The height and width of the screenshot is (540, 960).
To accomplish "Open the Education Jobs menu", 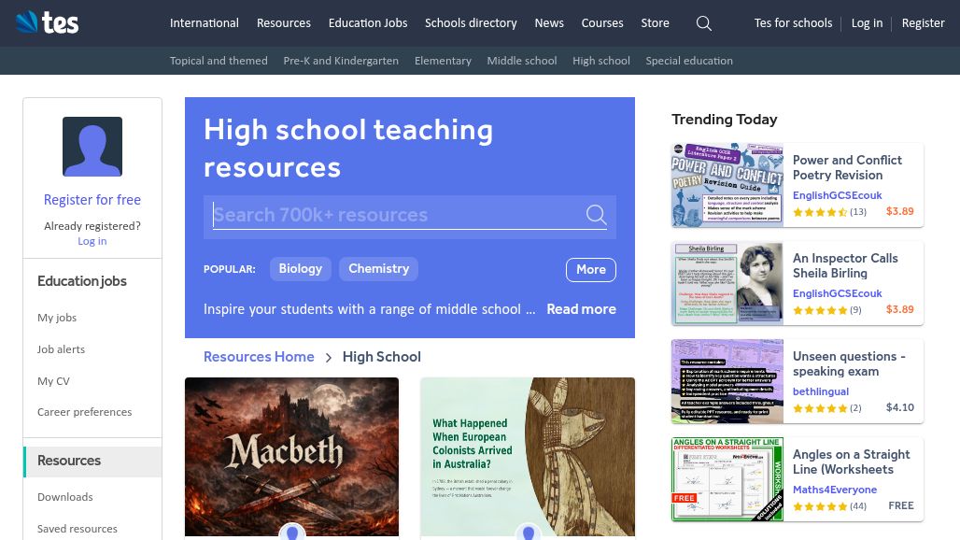I will coord(367,23).
